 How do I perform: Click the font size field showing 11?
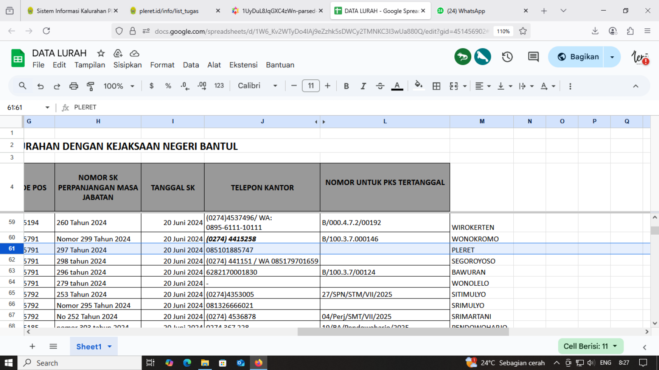coord(311,86)
